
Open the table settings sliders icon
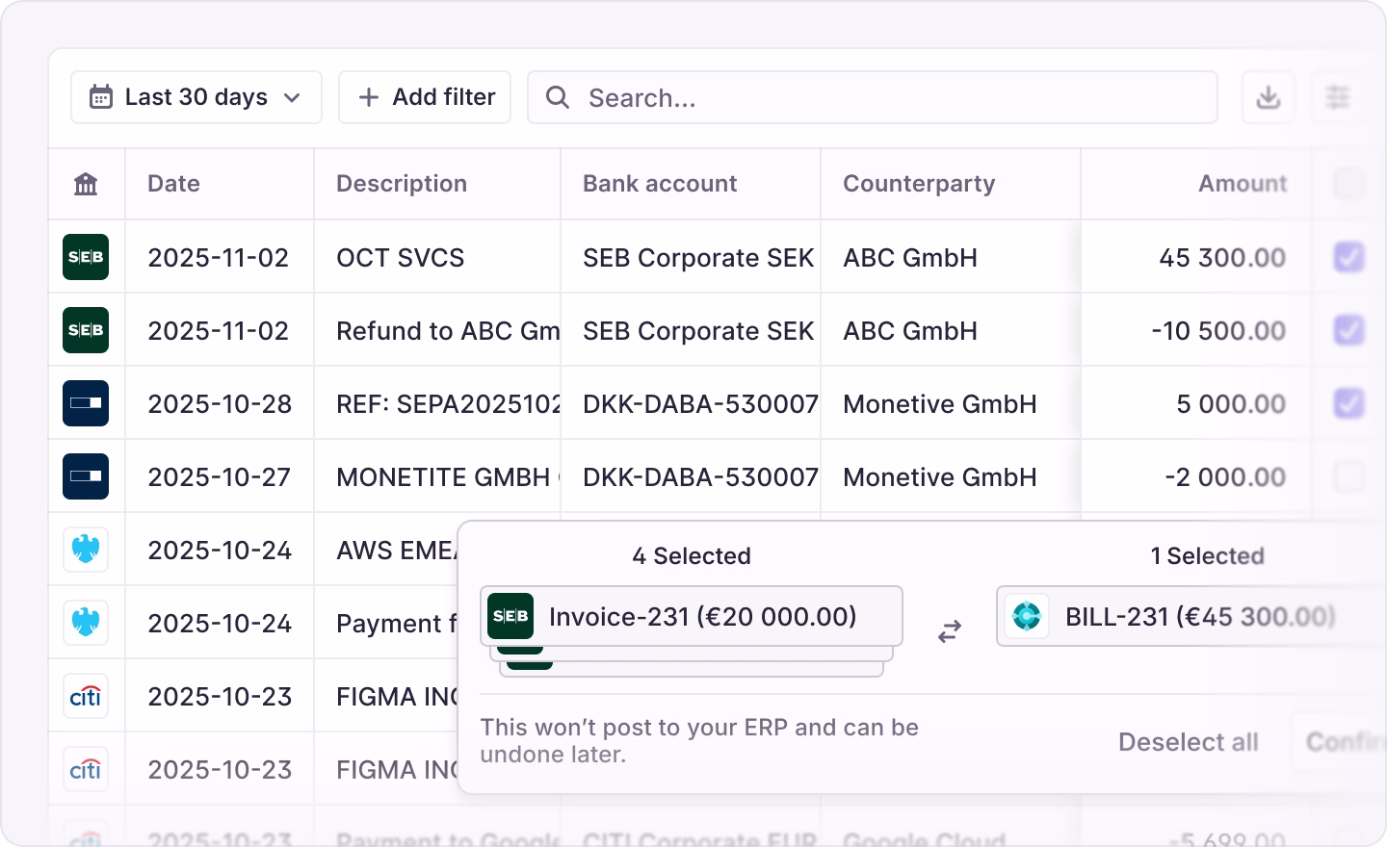click(x=1338, y=97)
